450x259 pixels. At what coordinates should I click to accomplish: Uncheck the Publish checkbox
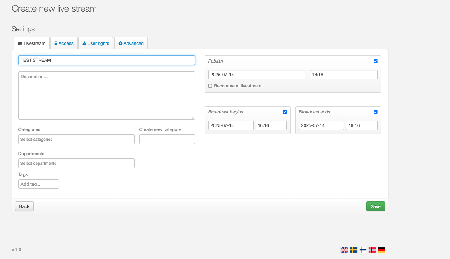click(x=376, y=61)
